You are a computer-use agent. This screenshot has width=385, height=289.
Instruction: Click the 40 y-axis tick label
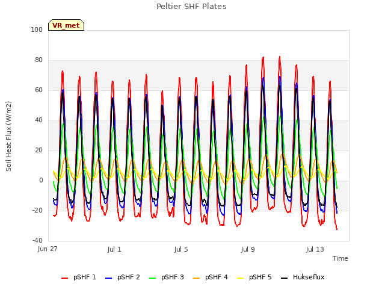tap(38, 120)
